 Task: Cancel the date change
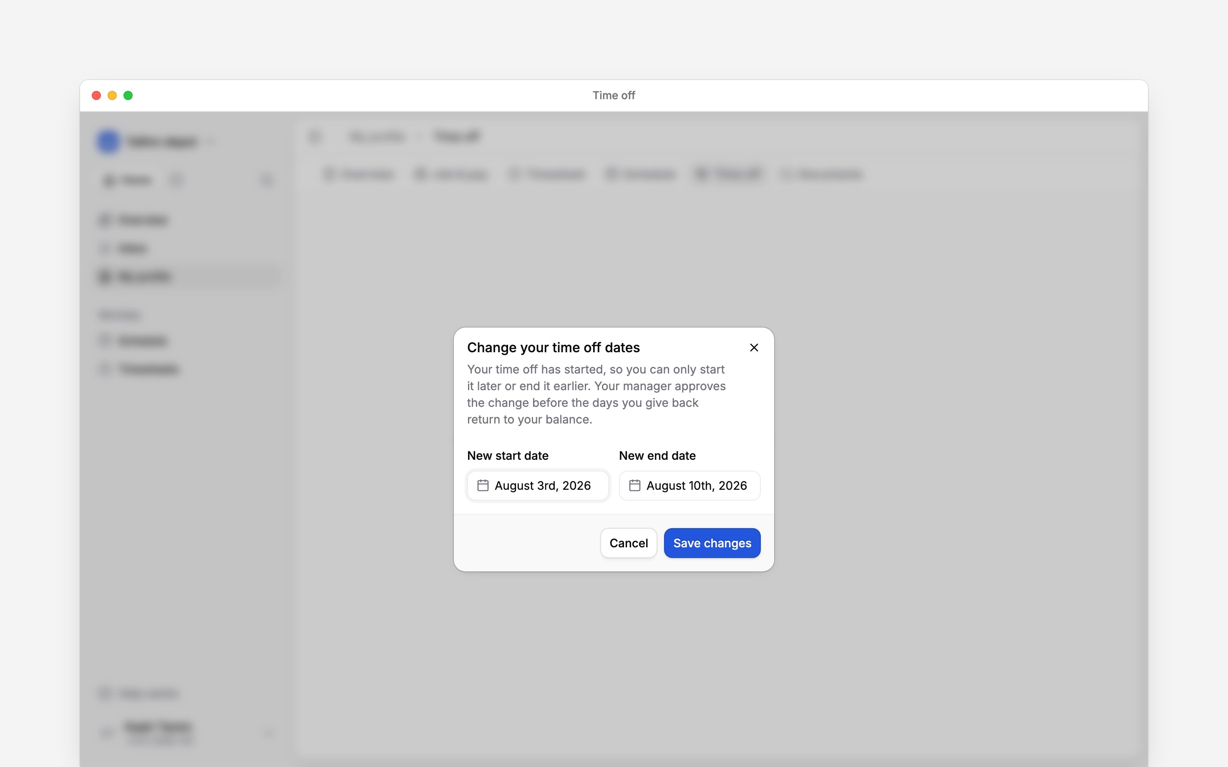(x=629, y=543)
